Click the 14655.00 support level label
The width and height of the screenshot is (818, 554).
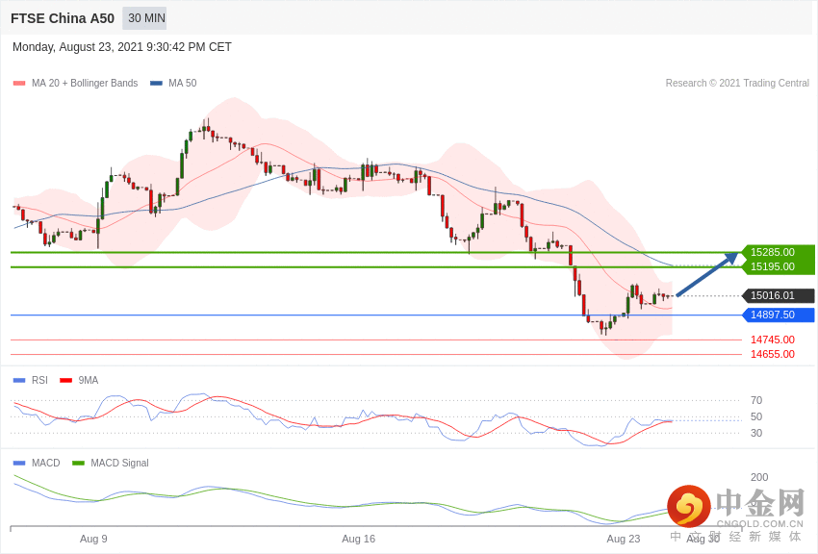[x=773, y=354]
